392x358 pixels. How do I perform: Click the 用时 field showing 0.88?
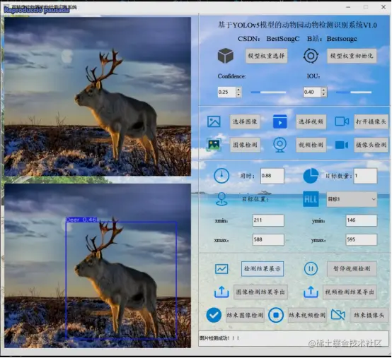coord(272,176)
